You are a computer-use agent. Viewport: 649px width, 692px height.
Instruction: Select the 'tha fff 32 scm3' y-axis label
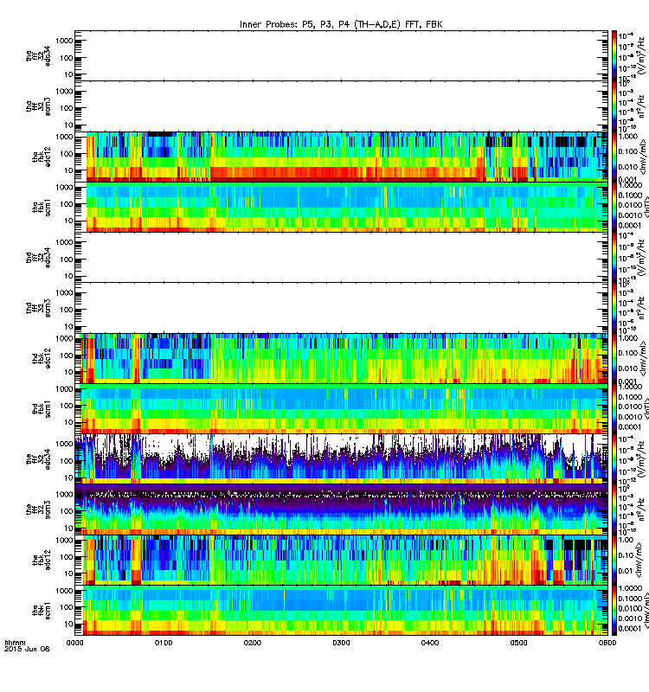pyautogui.click(x=38, y=106)
